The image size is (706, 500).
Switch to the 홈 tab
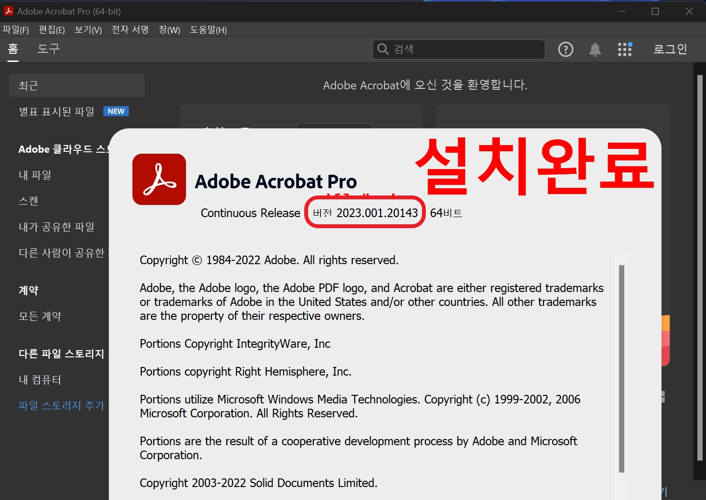point(13,49)
